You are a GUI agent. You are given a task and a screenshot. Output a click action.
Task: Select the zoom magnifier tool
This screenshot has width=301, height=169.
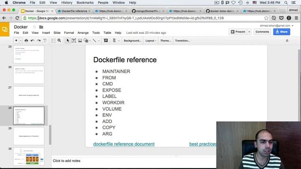pos(59,41)
